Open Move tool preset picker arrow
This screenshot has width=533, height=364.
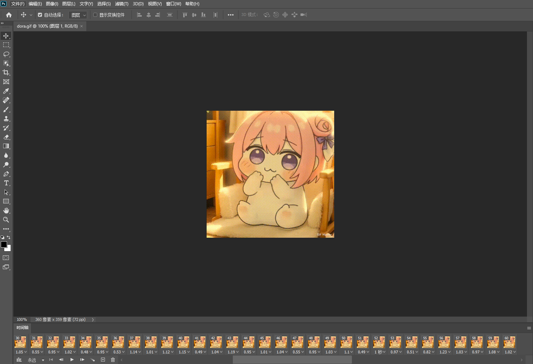point(31,15)
